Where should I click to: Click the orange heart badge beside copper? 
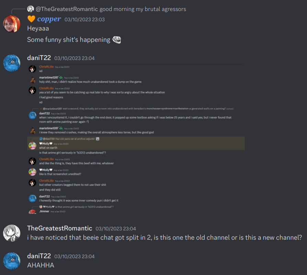[x=31, y=19]
